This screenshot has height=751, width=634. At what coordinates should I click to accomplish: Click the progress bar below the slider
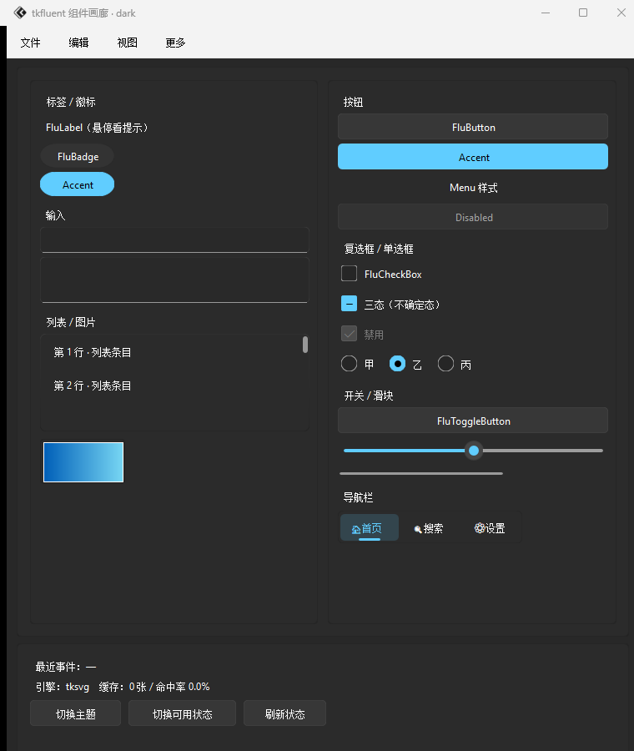click(x=421, y=473)
